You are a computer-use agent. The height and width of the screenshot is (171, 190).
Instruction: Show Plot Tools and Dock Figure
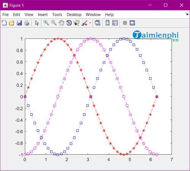pyautogui.click(x=132, y=23)
